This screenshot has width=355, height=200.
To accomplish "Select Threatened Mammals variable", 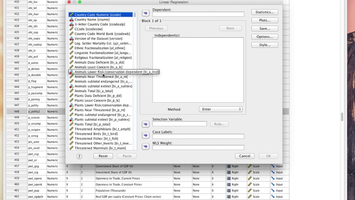I will [100, 148].
